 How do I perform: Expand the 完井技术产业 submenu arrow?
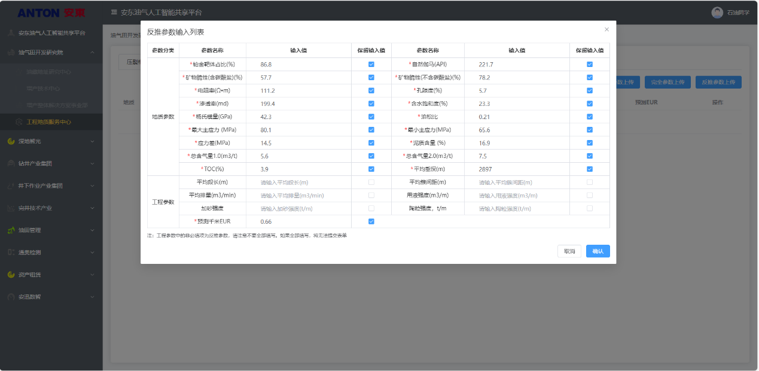click(92, 208)
